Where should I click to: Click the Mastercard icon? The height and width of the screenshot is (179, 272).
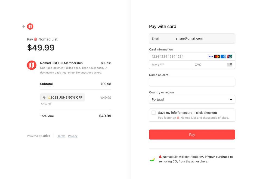(217, 56)
